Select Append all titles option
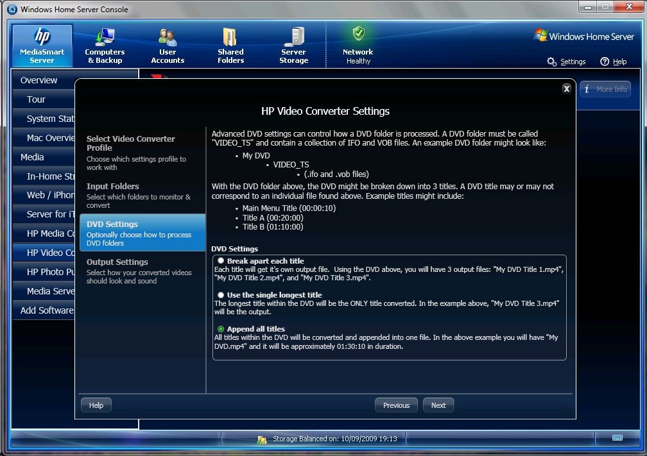647x456 pixels. pos(221,329)
